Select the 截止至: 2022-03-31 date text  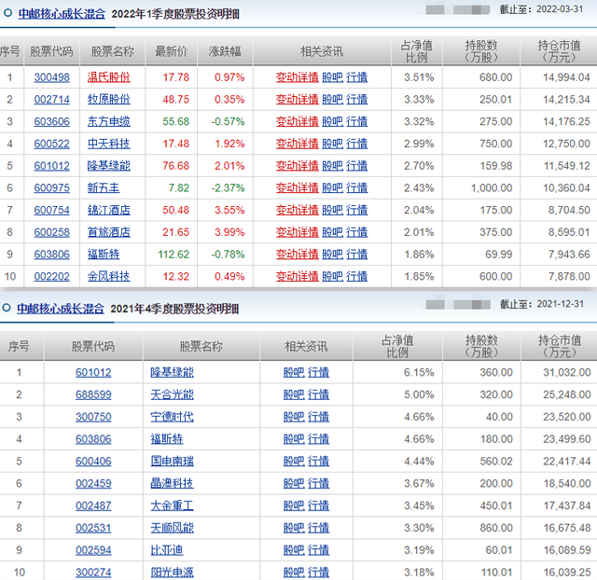(x=541, y=9)
